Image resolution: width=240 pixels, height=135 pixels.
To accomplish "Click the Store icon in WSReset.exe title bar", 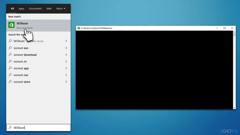I will click(x=78, y=28).
